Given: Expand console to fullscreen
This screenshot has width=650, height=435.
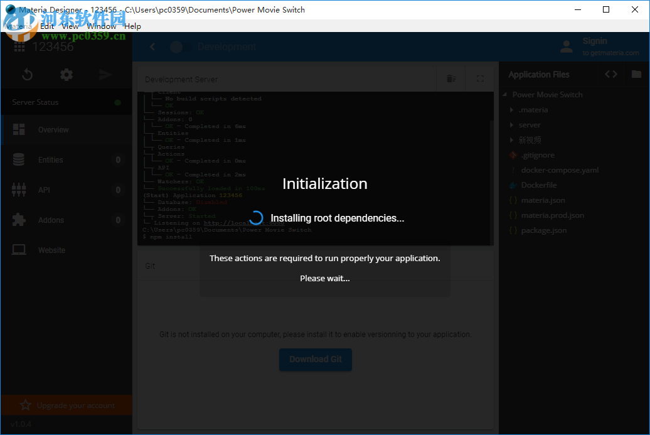Looking at the screenshot, I should (480, 78).
